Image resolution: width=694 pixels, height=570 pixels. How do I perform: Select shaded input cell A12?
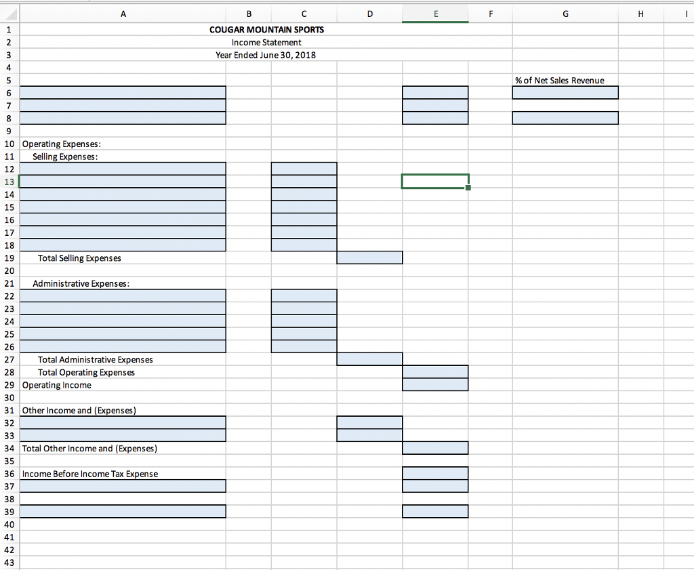pyautogui.click(x=123, y=169)
